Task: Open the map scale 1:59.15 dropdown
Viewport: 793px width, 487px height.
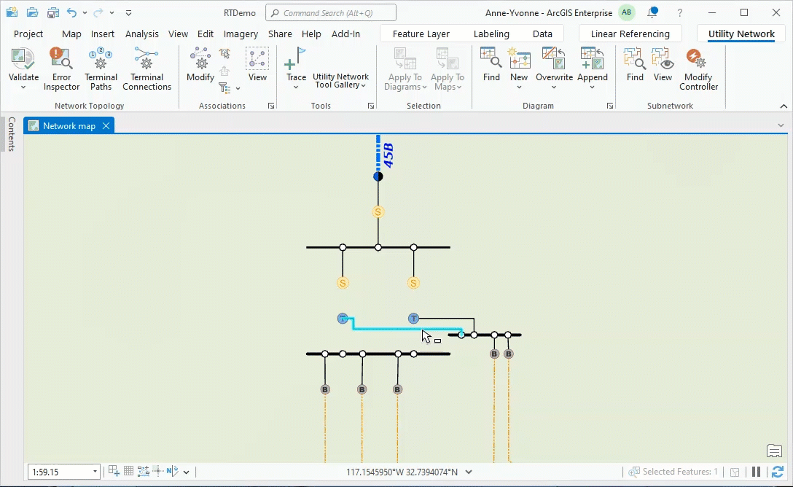Action: pyautogui.click(x=95, y=472)
